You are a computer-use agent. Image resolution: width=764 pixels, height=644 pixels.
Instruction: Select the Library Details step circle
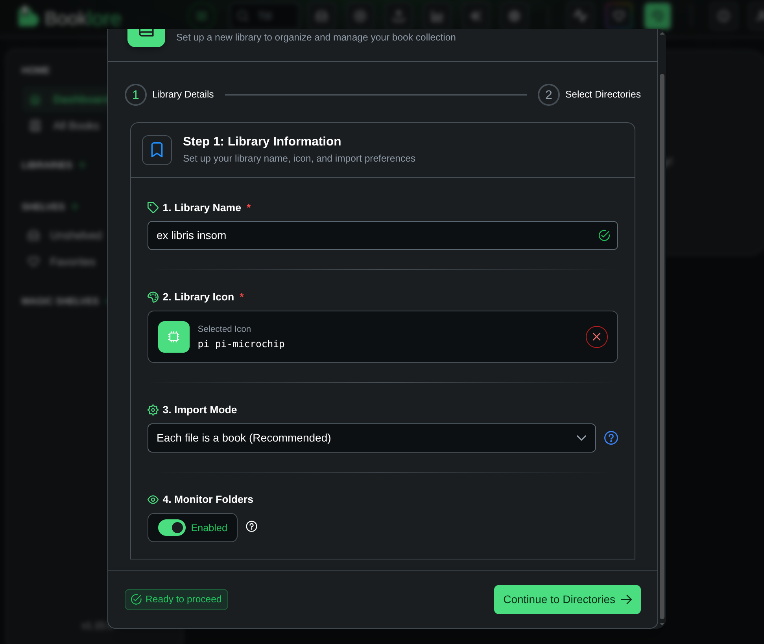[135, 94]
